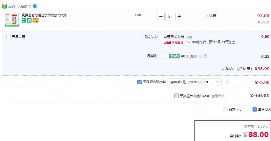Decrease quantity with the minus button
This screenshot has width=271, height=141.
[161, 17]
